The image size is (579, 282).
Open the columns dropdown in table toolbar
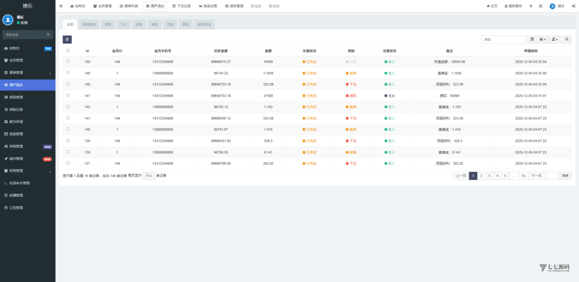543,39
